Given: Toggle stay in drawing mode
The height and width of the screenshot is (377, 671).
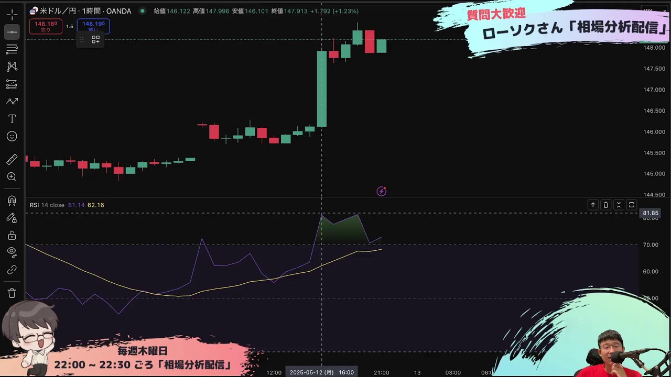Looking at the screenshot, I should (x=12, y=218).
